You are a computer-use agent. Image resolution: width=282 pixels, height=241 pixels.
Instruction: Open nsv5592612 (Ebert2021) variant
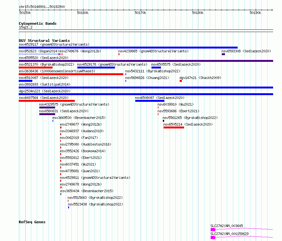[81, 158]
